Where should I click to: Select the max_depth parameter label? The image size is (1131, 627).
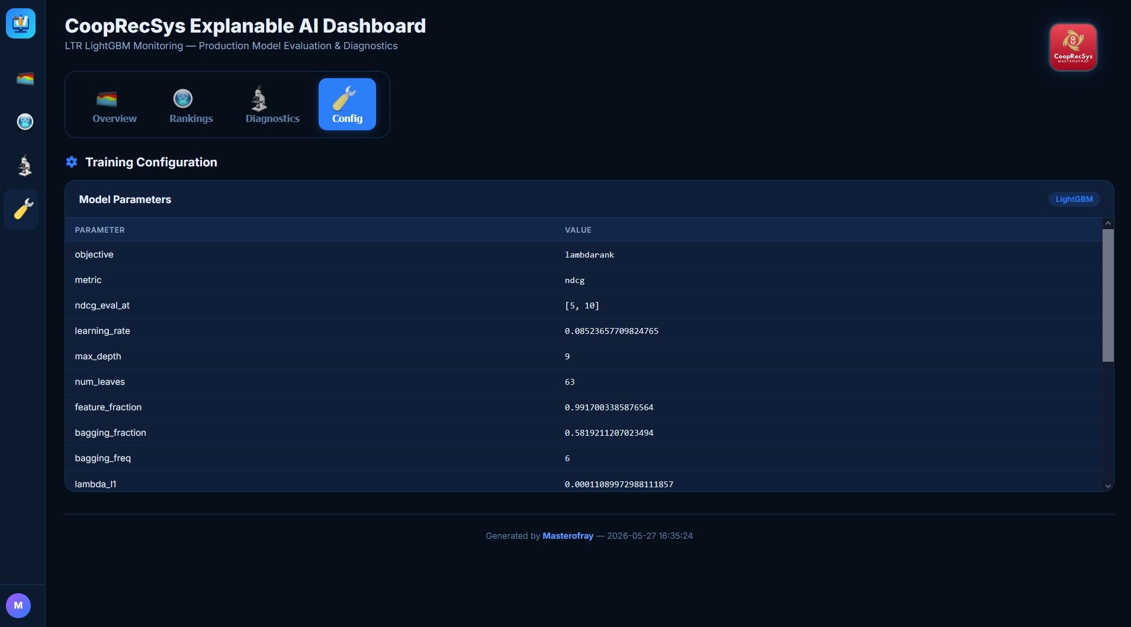pyautogui.click(x=98, y=356)
